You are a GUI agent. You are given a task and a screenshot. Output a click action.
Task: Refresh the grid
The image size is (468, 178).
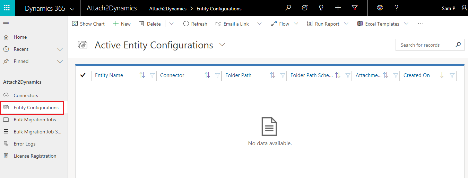(195, 24)
